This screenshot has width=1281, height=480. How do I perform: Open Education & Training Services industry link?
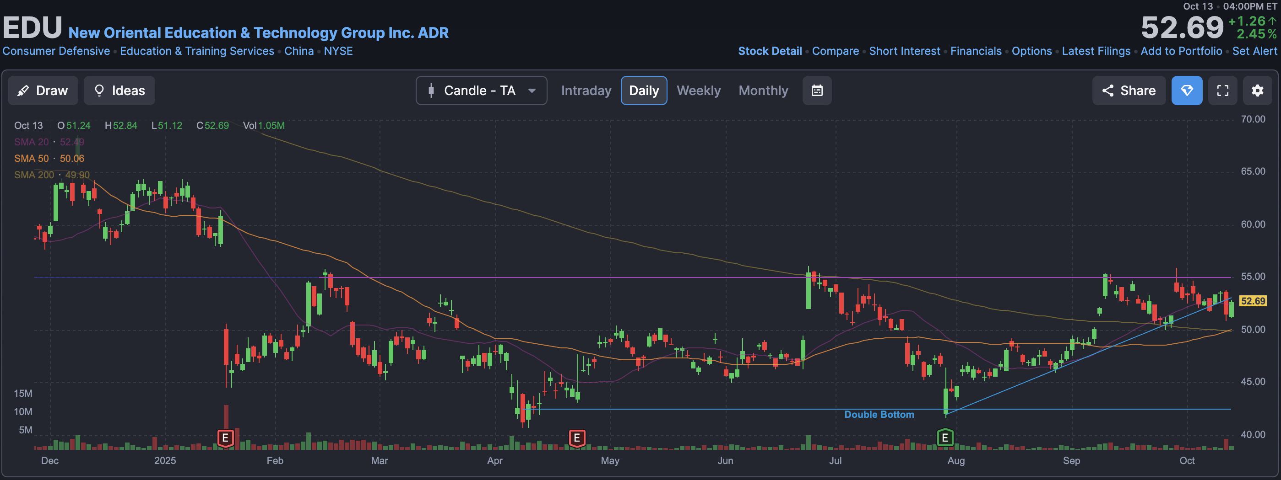coord(197,51)
